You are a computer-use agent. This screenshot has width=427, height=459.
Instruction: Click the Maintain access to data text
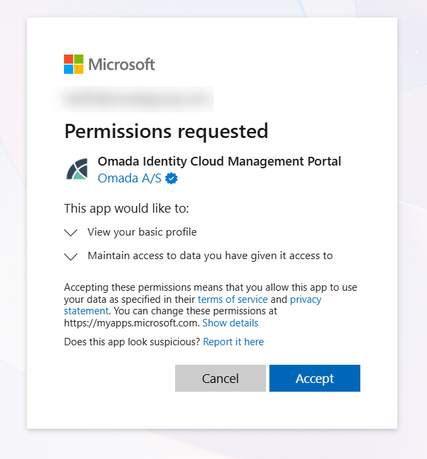point(210,256)
